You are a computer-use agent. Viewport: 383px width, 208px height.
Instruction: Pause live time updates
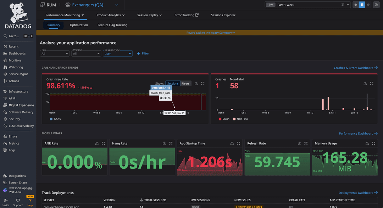[362, 5]
